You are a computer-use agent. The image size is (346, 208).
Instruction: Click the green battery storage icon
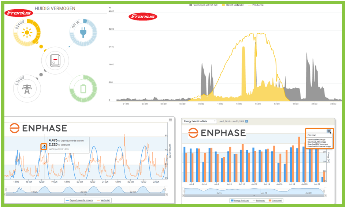[x=83, y=89]
